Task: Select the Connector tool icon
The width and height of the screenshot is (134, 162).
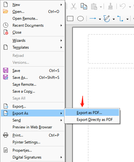Action: (120, 19)
